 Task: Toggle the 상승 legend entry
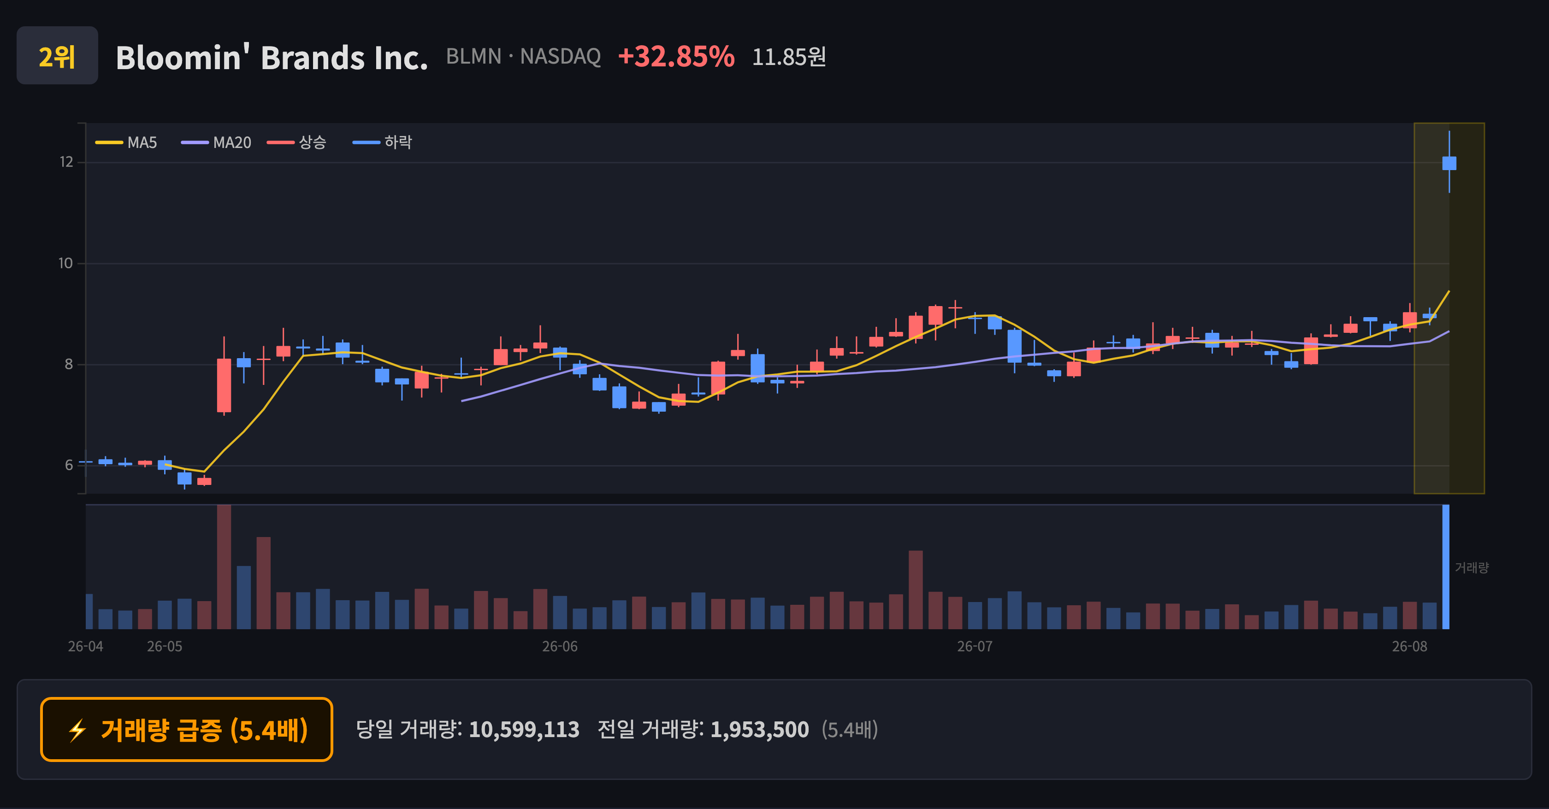point(297,142)
